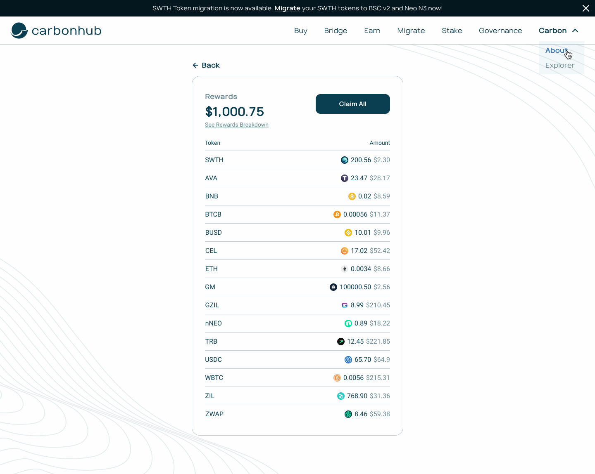Open the Governance nav item

(x=500, y=31)
